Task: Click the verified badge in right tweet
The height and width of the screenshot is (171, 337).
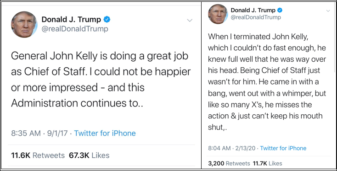Action: tap(280, 10)
